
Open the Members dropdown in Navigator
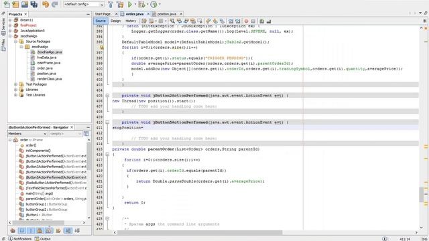coord(27,134)
